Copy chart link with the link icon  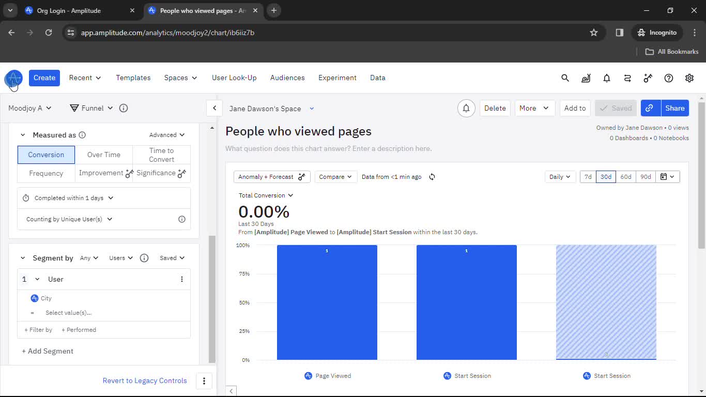tap(650, 108)
